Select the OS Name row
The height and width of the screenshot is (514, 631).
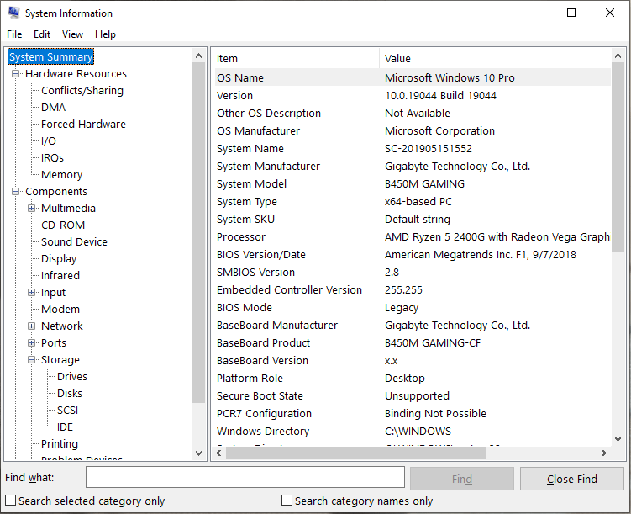coord(413,77)
